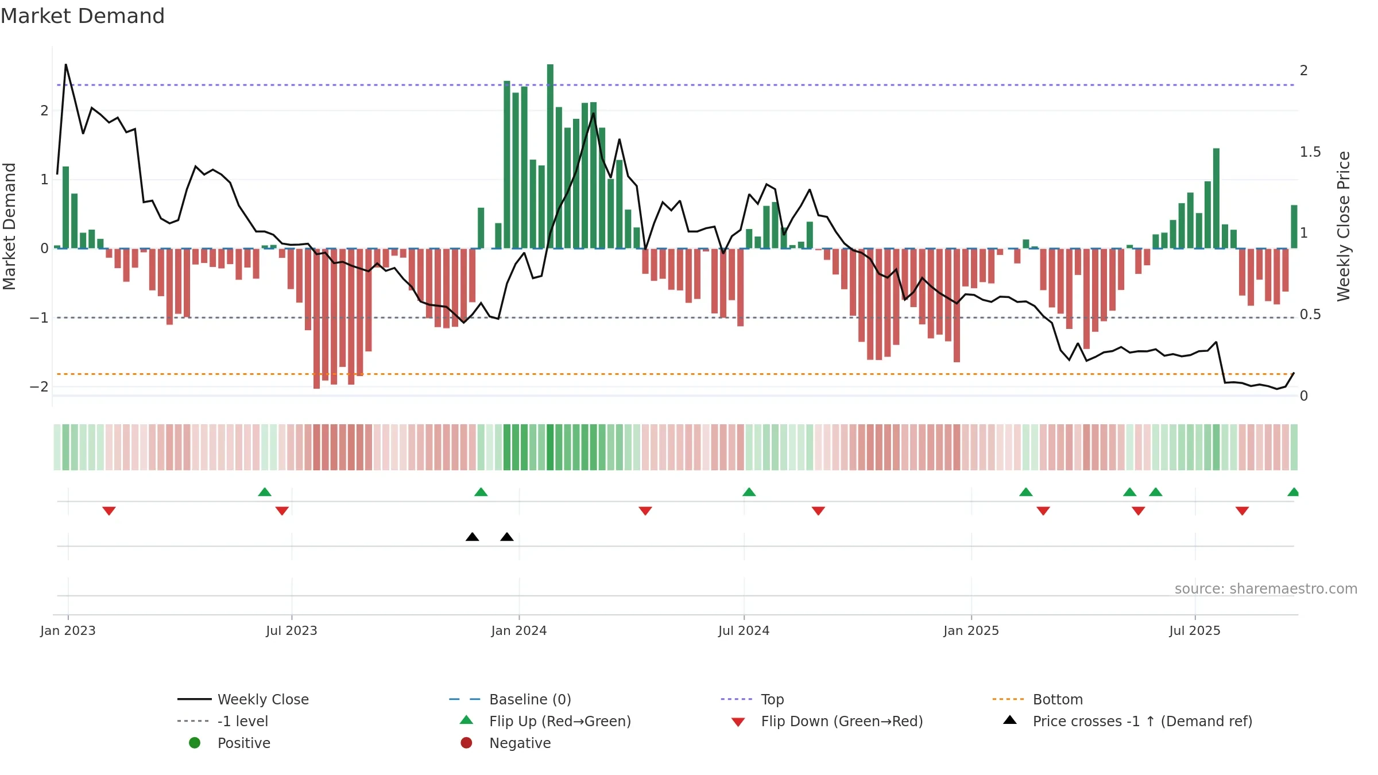
Task: Click the Weekly Close Price axis title
Action: [x=1344, y=226]
